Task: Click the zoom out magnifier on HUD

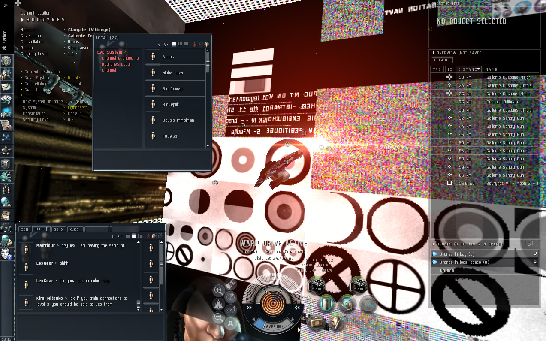Action: click(218, 318)
